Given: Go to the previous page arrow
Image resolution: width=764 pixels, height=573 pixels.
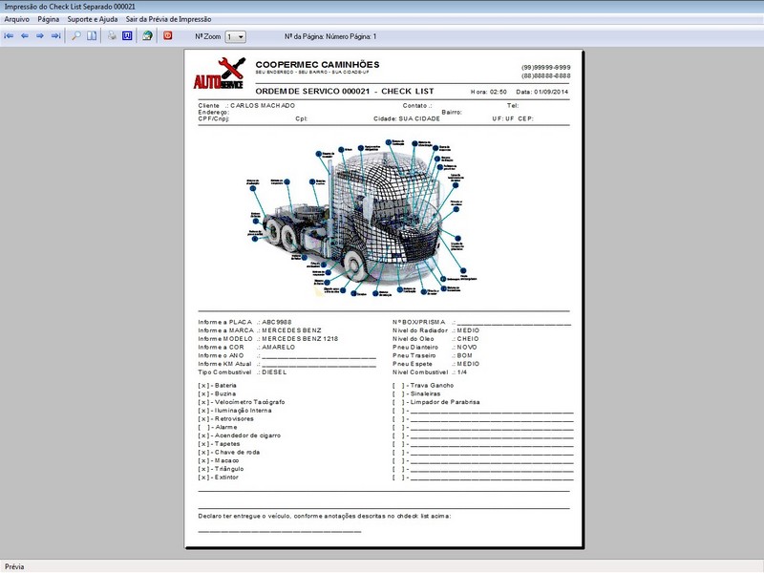Looking at the screenshot, I should tap(25, 36).
